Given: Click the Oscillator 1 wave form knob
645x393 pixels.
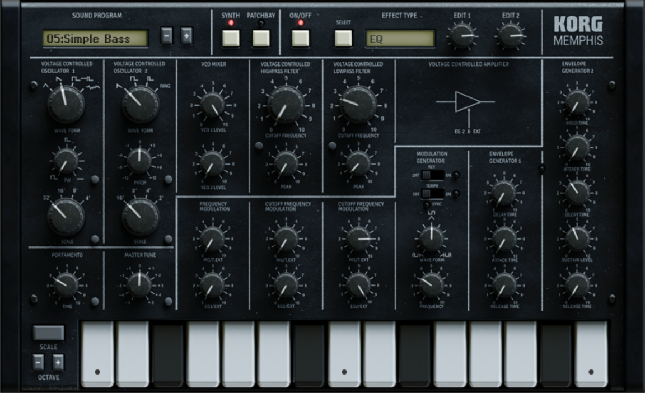Looking at the screenshot, I should 66,104.
